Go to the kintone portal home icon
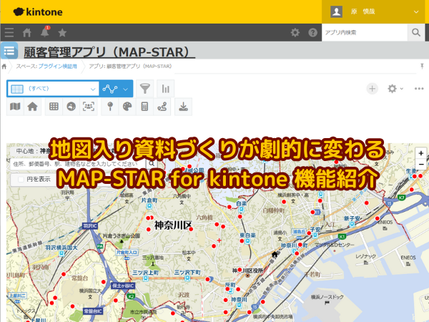 click(27, 33)
